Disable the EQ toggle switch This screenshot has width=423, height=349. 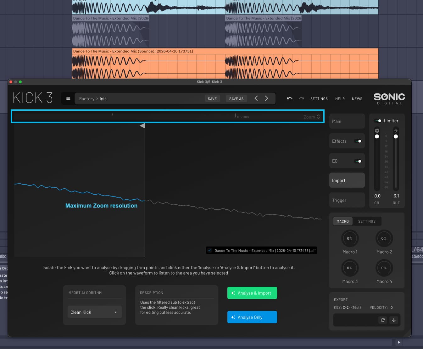(x=358, y=161)
